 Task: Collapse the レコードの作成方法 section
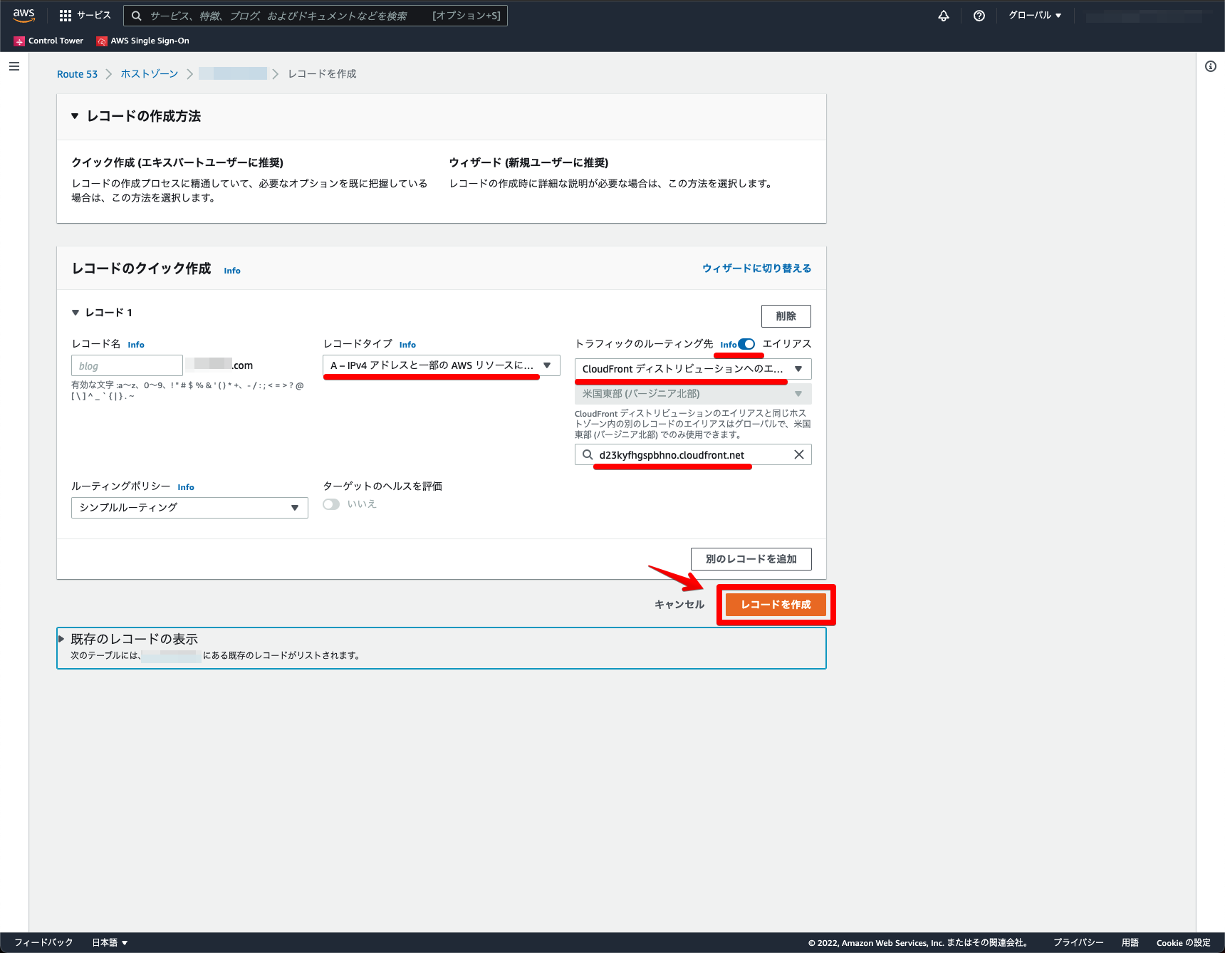click(x=75, y=116)
